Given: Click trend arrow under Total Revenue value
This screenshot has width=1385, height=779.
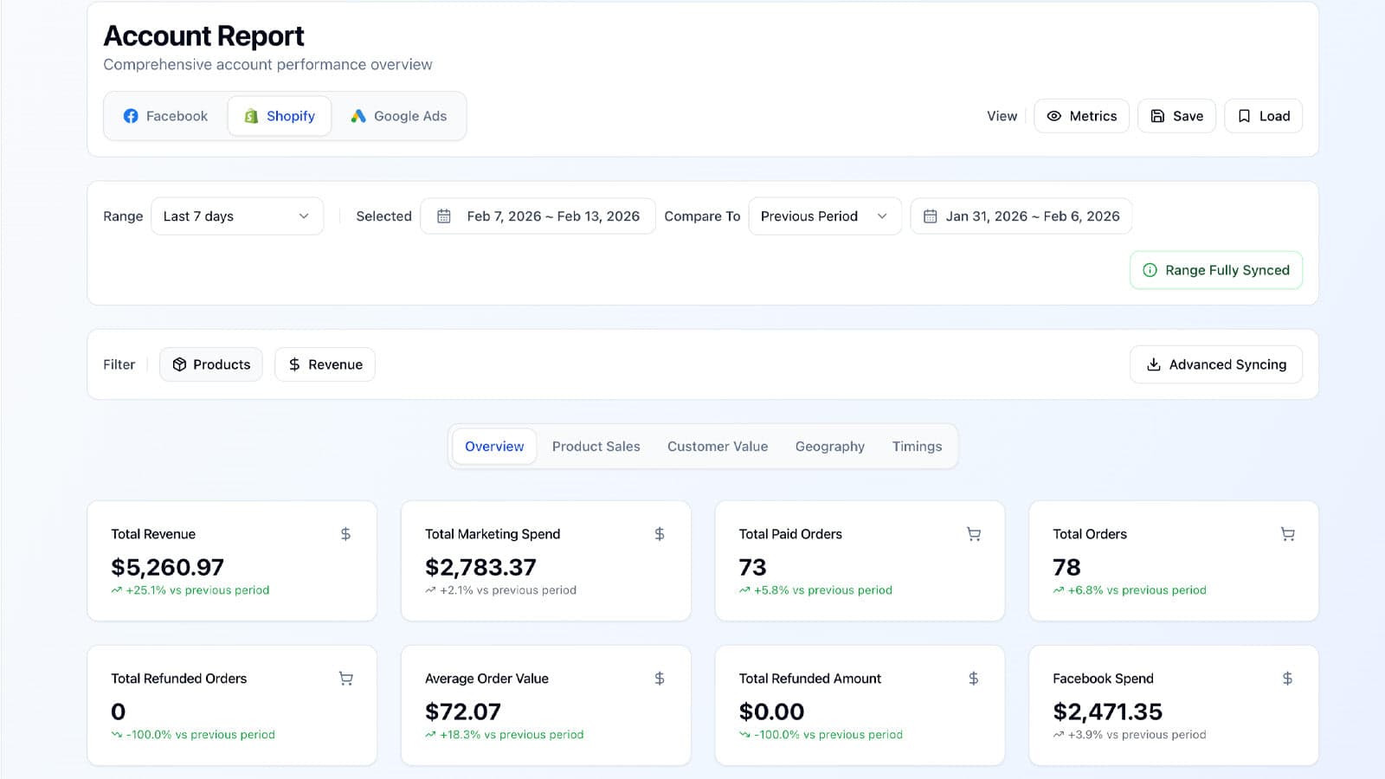Looking at the screenshot, I should 116,590.
